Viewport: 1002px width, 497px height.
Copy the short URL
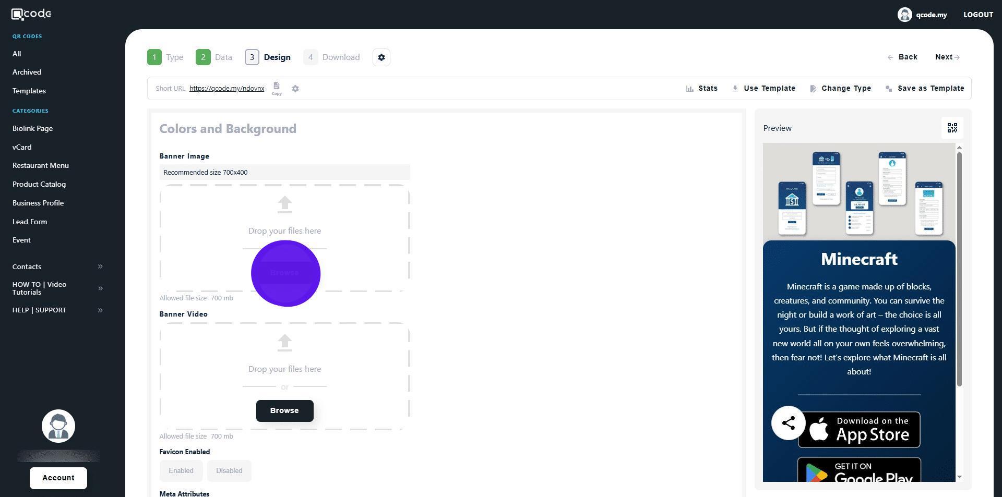point(277,88)
